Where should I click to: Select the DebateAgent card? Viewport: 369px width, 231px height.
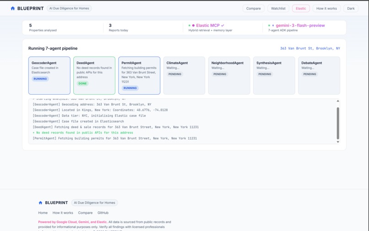[319, 75]
